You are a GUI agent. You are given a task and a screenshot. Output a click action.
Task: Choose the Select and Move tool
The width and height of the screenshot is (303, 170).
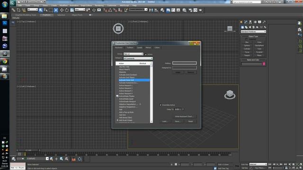(x=62, y=10)
